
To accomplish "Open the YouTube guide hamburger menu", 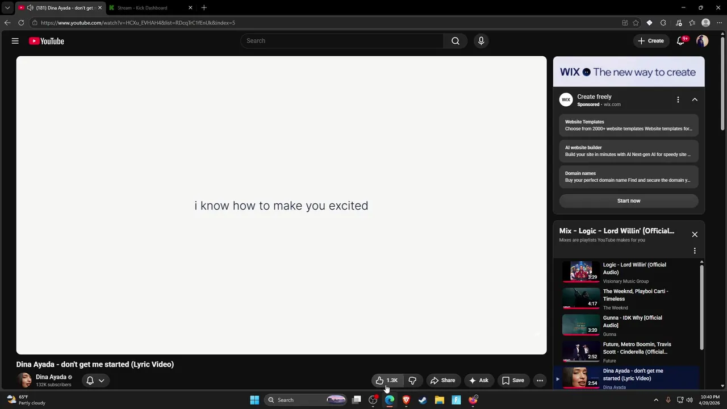I will click(x=15, y=41).
